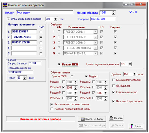Toggle Ограничить время звонка checkbox

8,19
